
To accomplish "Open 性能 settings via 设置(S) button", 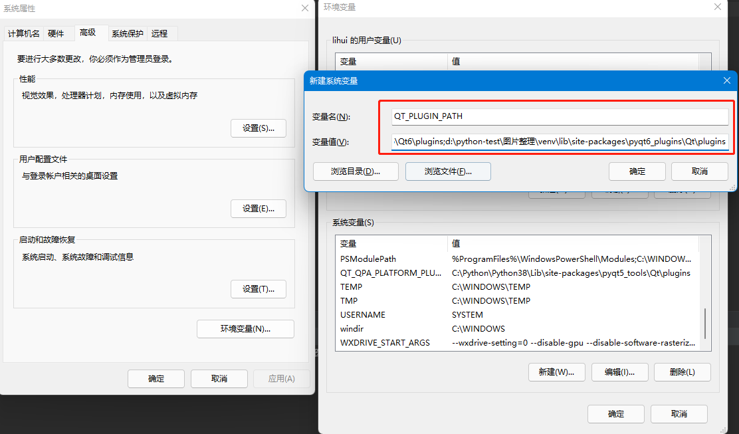I will (259, 128).
